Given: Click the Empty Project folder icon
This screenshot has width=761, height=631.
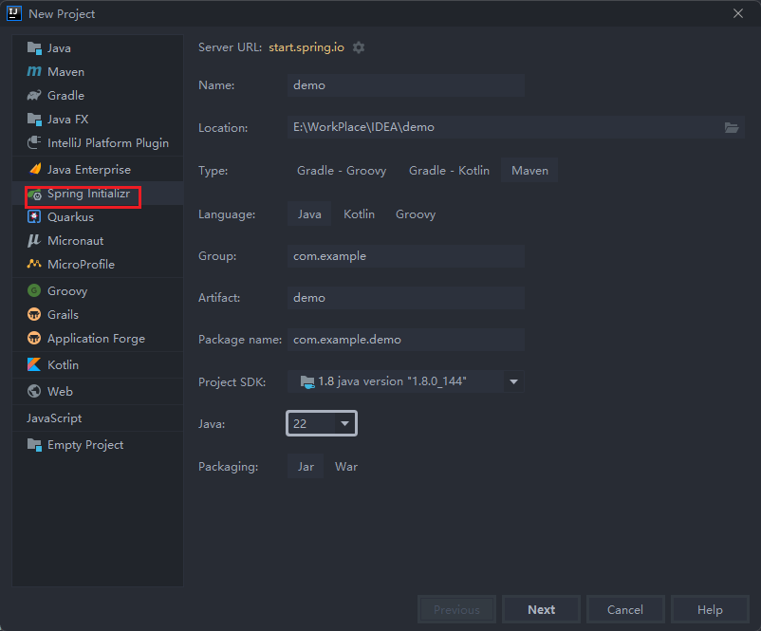Looking at the screenshot, I should pyautogui.click(x=34, y=445).
